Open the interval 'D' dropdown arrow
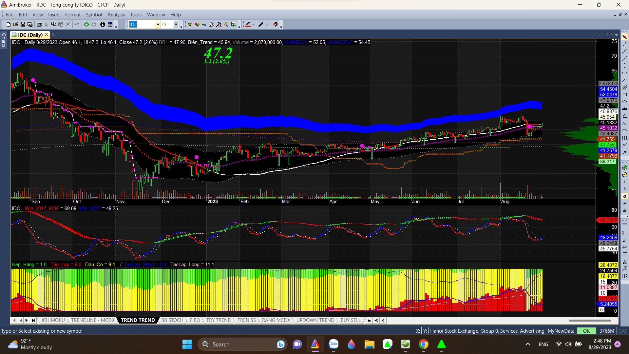 point(176,24)
